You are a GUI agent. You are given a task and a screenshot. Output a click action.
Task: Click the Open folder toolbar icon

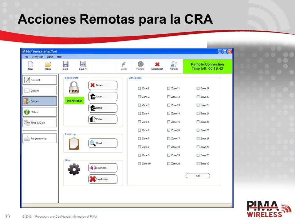pyautogui.click(x=48, y=64)
